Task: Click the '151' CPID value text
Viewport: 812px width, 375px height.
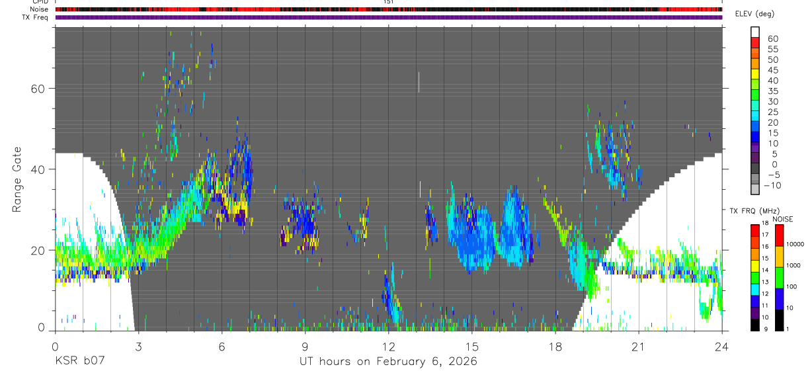Action: 388,2
